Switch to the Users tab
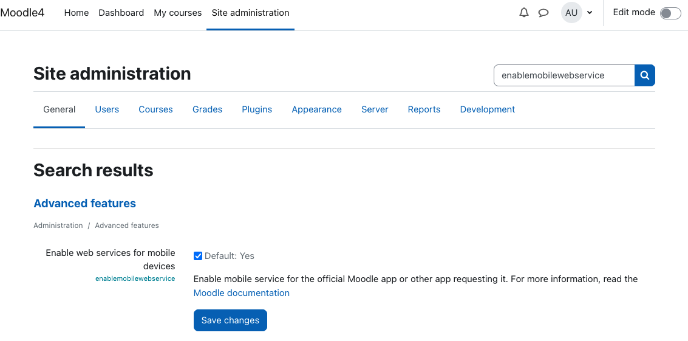The image size is (688, 341). tap(107, 109)
